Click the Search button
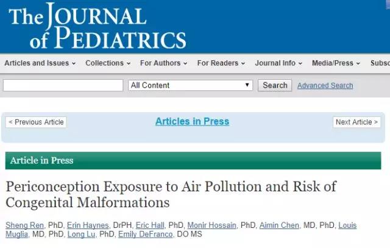Screen dimensions: 390x248 click(275, 85)
